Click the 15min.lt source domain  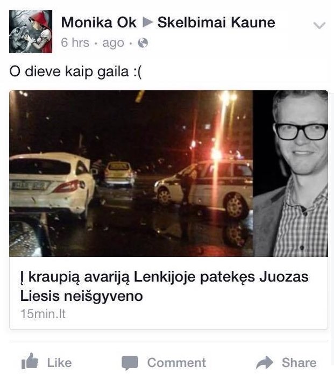pyautogui.click(x=43, y=314)
